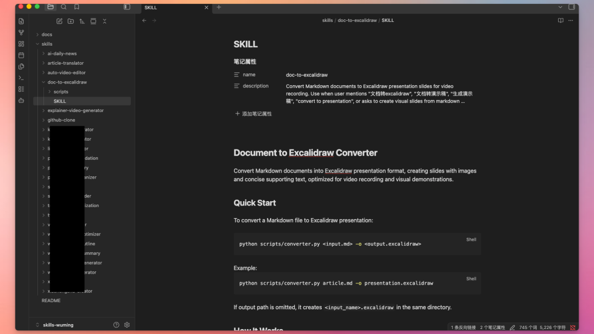Screen dimensions: 594x334
Task: Open daily note calendar ribbon icon
Action: [x=21, y=55]
